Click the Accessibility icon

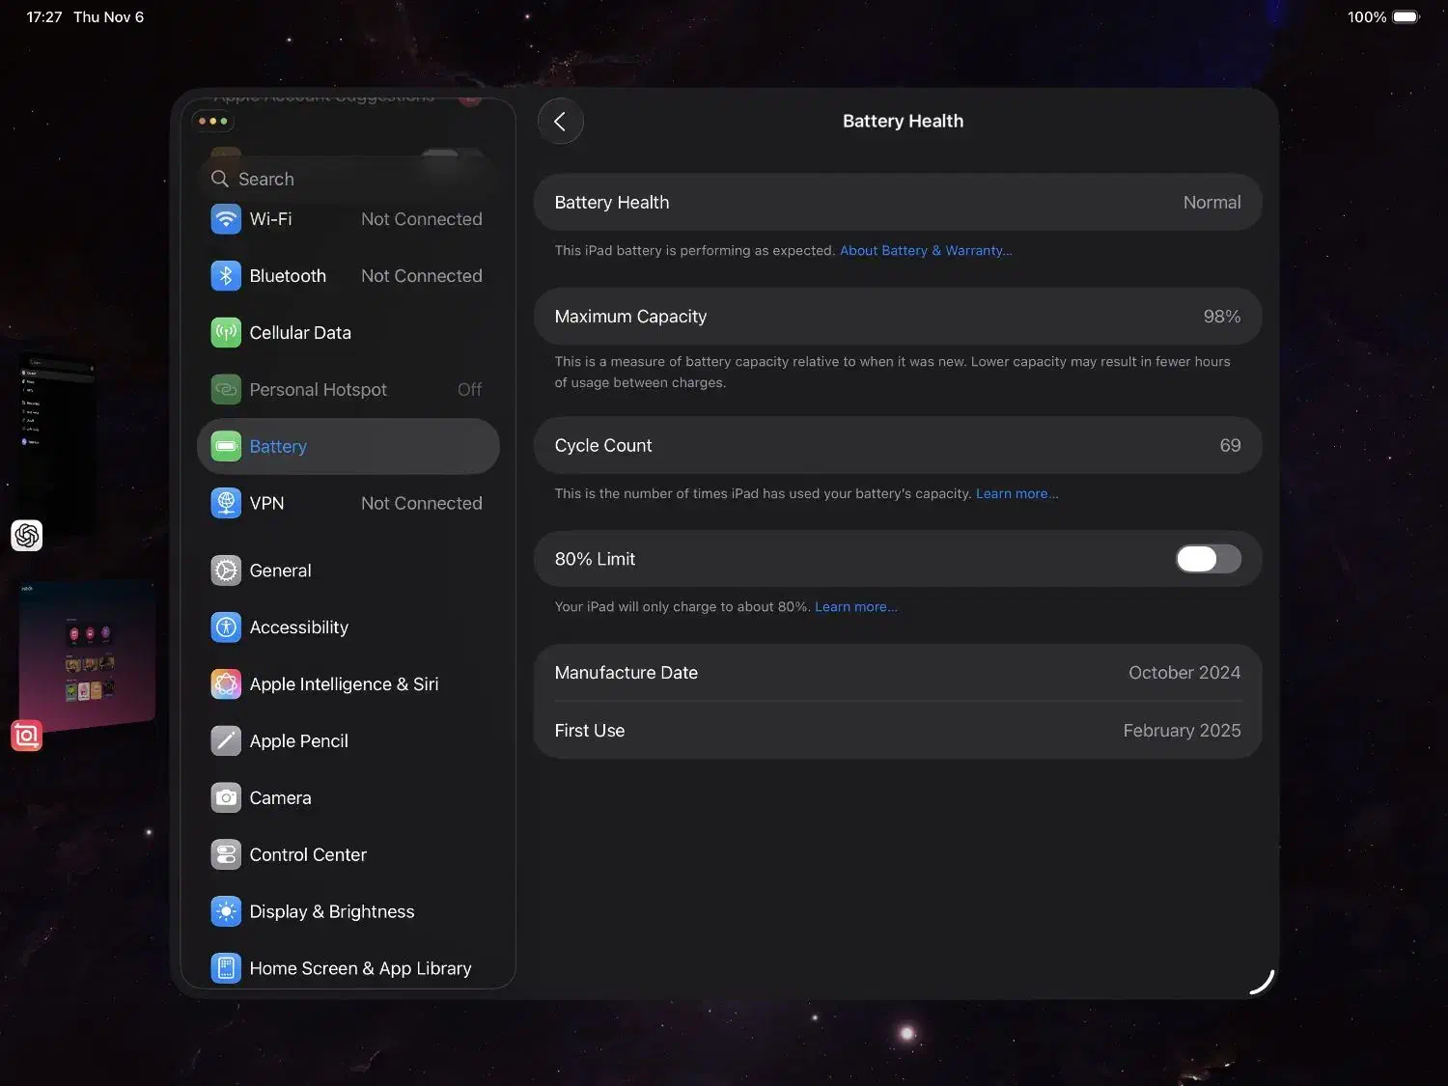(x=226, y=627)
